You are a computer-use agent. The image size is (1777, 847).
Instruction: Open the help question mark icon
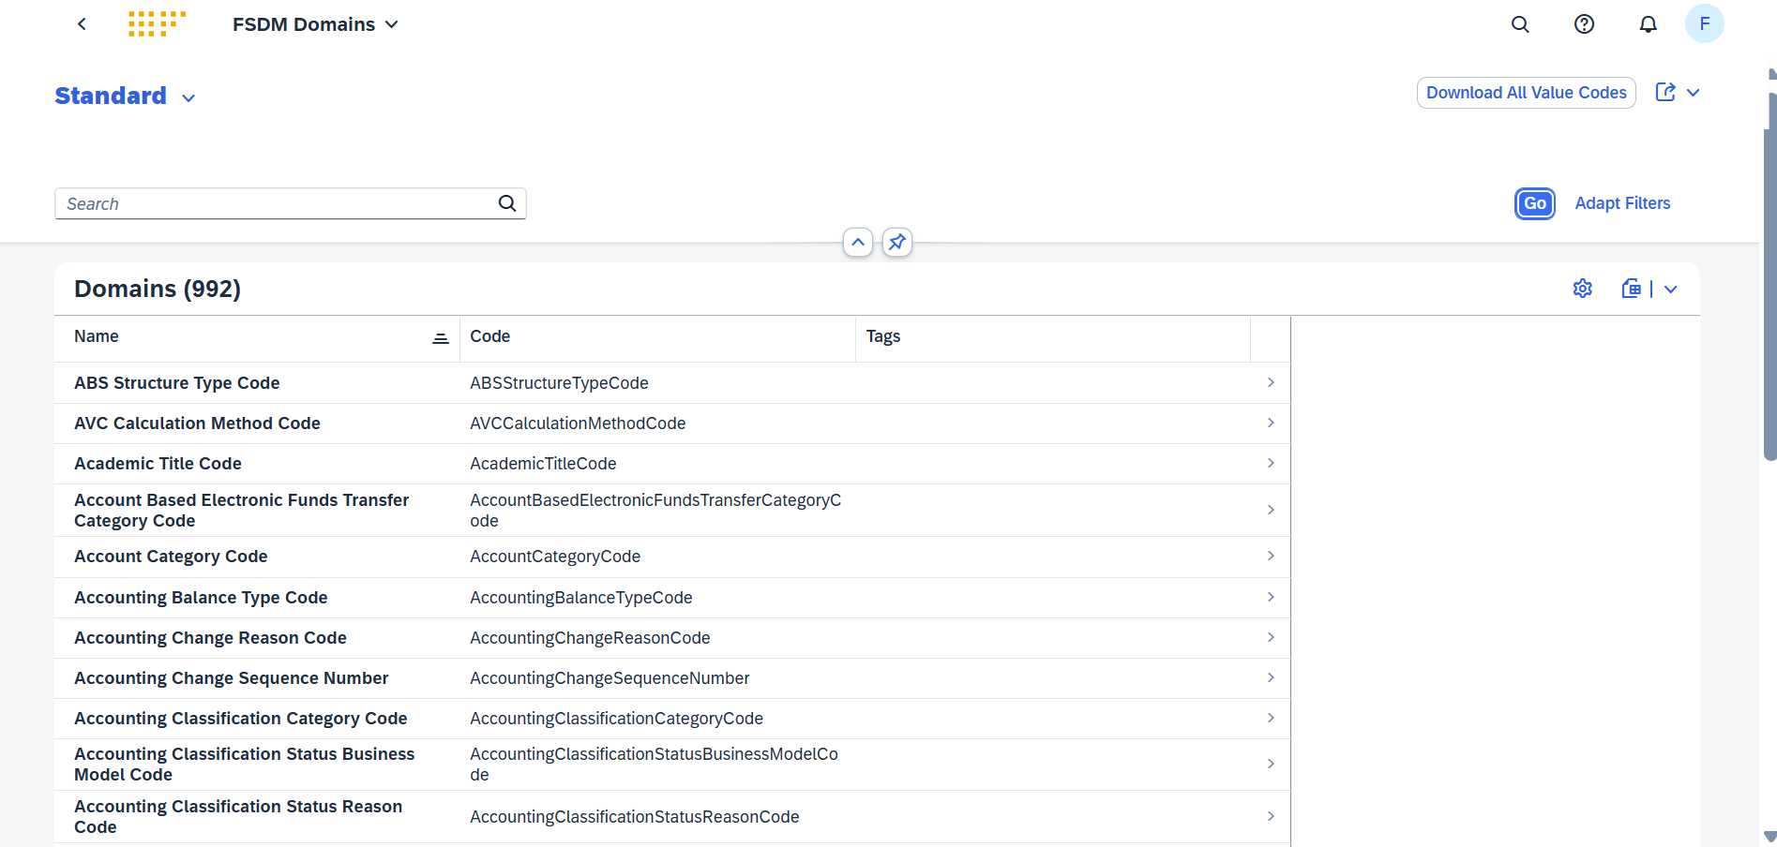pyautogui.click(x=1584, y=24)
